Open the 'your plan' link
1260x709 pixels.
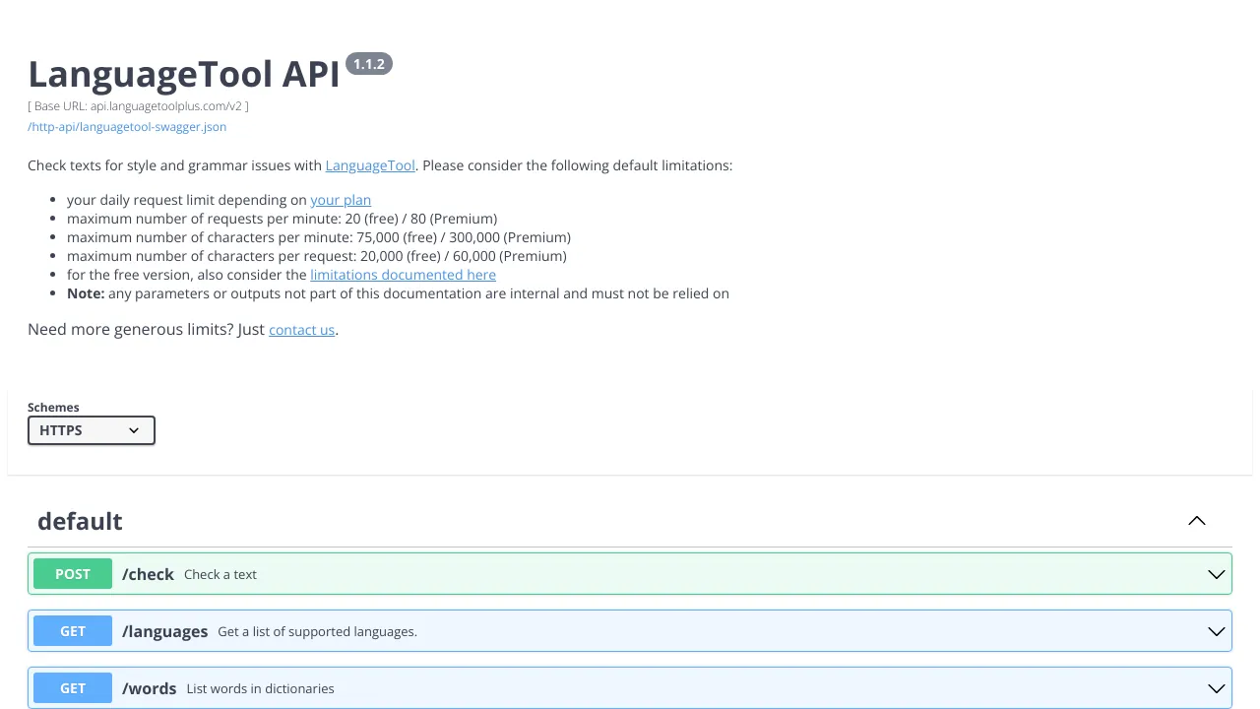tap(341, 200)
